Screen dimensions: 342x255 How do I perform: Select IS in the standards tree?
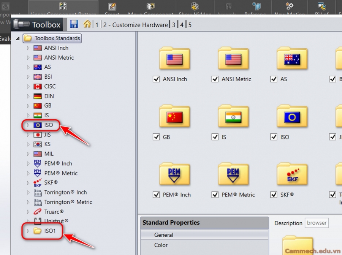point(46,115)
